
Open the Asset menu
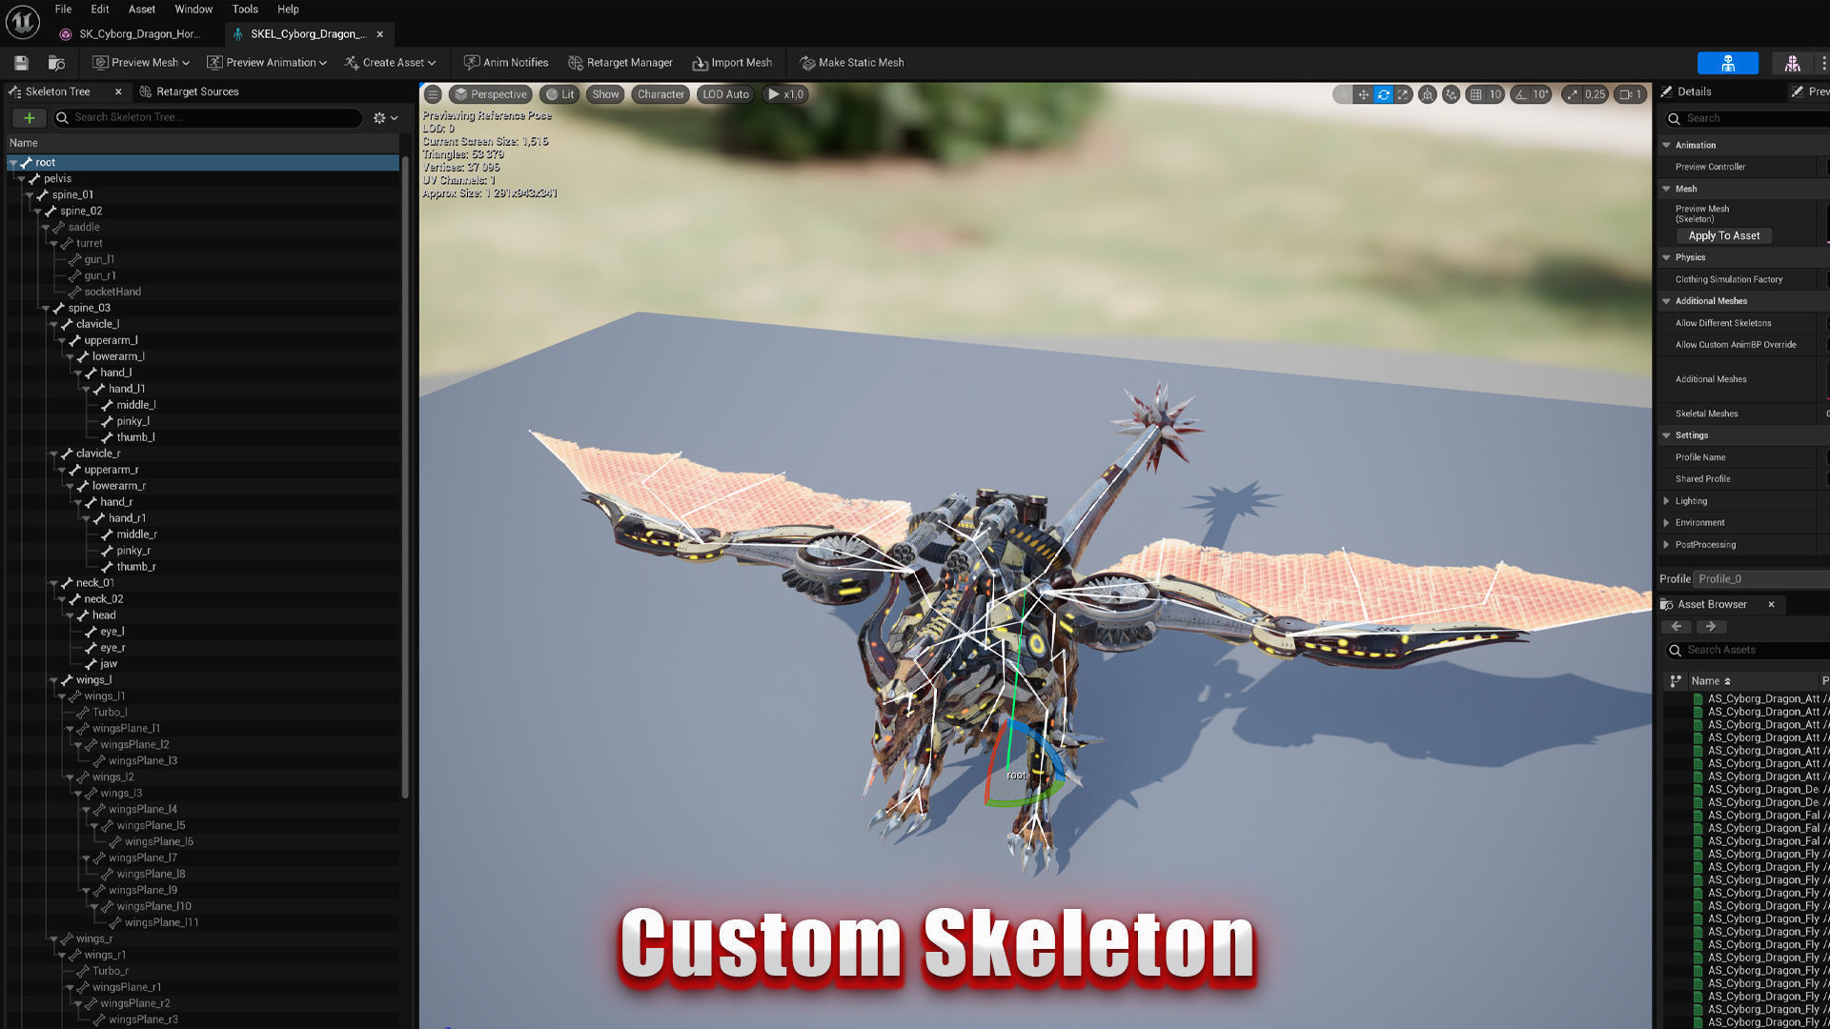click(x=142, y=10)
